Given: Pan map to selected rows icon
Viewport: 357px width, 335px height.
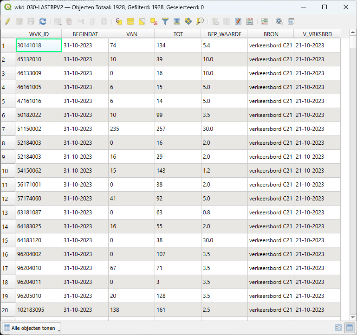Looking at the screenshot, I should 188,22.
